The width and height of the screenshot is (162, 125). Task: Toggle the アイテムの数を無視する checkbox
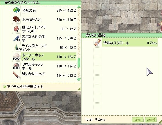(x=5, y=87)
